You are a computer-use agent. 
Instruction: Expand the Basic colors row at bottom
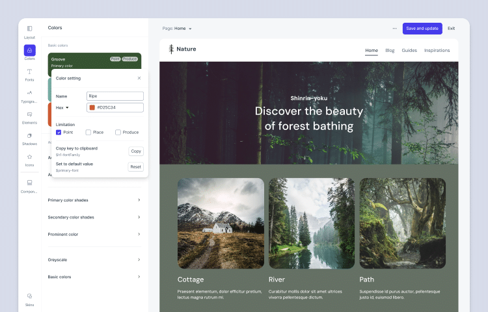[x=94, y=276]
